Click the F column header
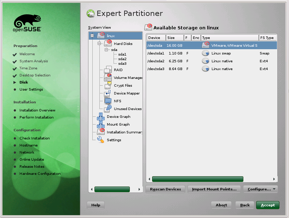 point(187,38)
